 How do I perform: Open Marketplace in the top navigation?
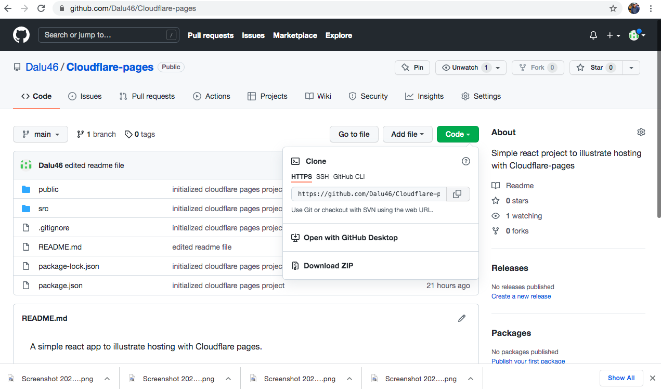pyautogui.click(x=295, y=35)
